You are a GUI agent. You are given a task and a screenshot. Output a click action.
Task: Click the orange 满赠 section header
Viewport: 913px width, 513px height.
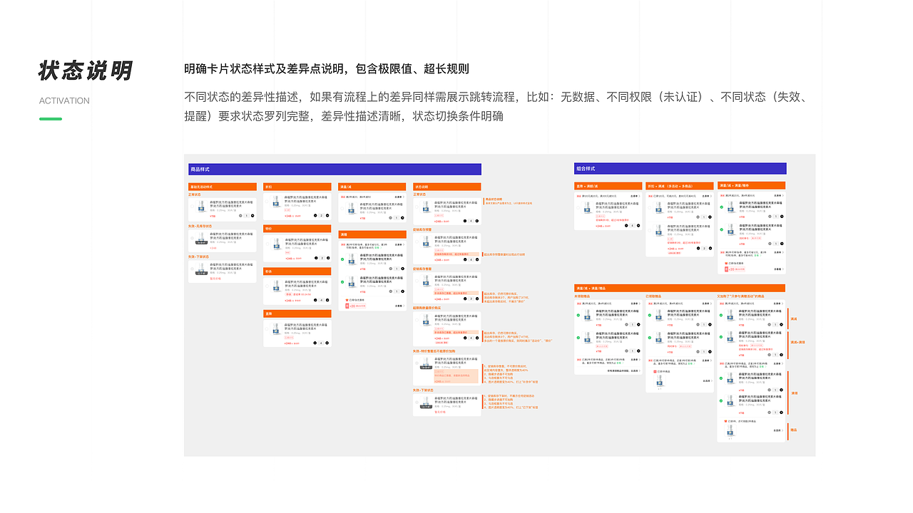point(372,234)
